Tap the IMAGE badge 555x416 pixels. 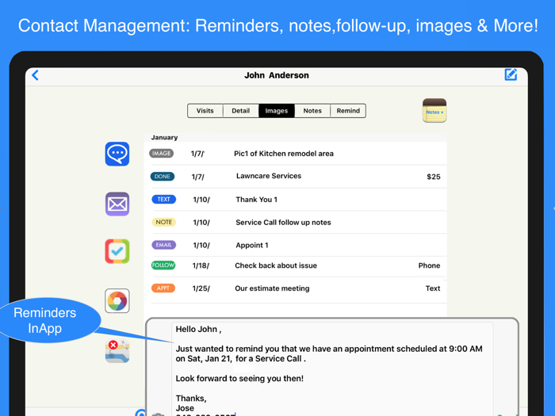coord(162,153)
